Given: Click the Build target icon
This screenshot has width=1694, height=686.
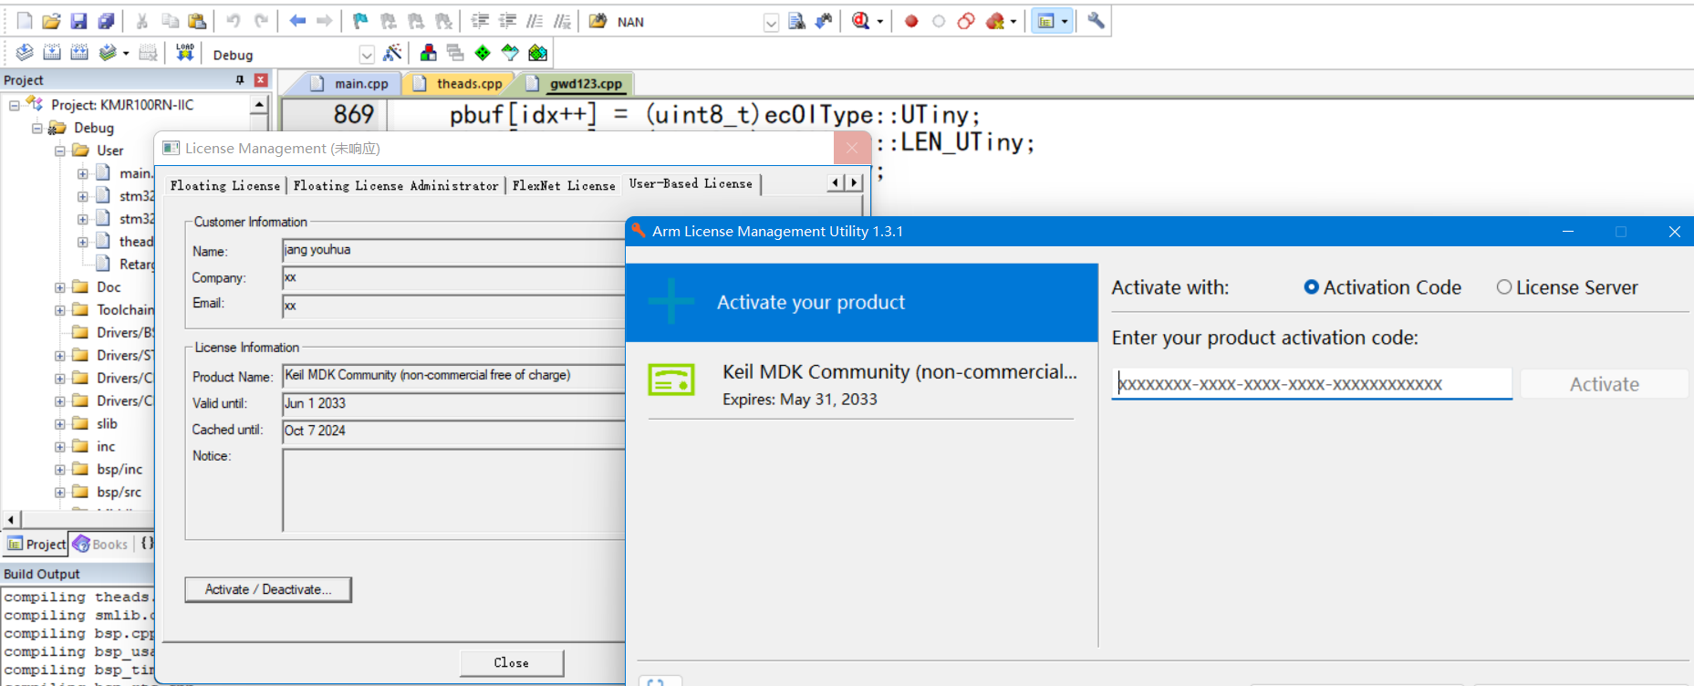Looking at the screenshot, I should coord(52,54).
